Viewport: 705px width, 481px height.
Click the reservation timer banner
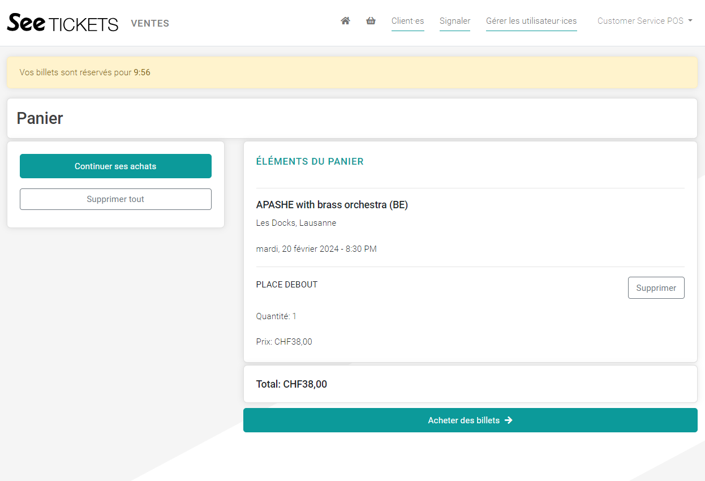(x=352, y=72)
